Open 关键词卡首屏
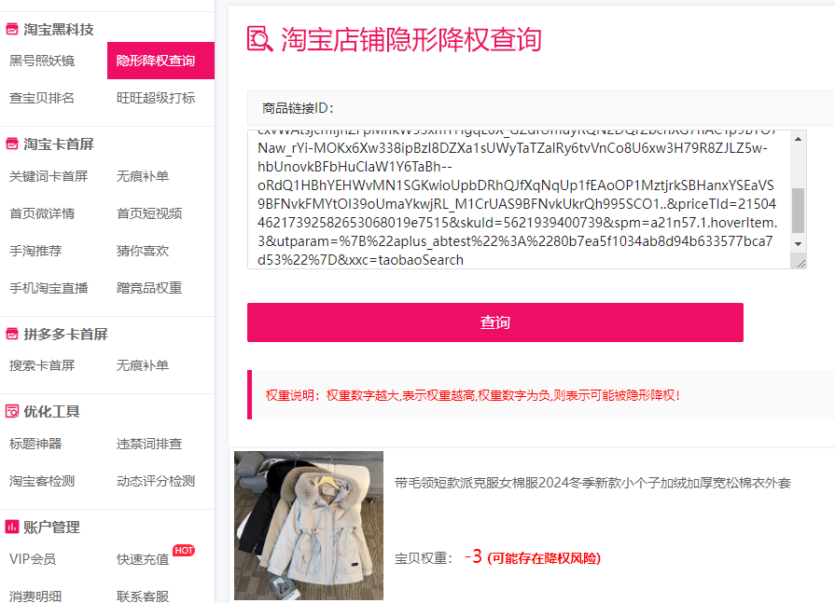This screenshot has height=603, width=835. [49, 176]
